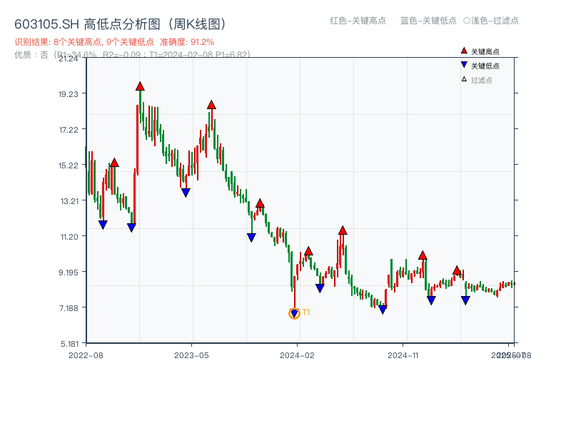
Task: Toggle 关键低点 series visibility in the legend
Action: 478,66
